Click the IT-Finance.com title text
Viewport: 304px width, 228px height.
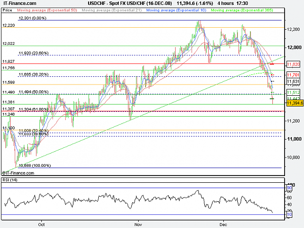pyautogui.click(x=20, y=3)
